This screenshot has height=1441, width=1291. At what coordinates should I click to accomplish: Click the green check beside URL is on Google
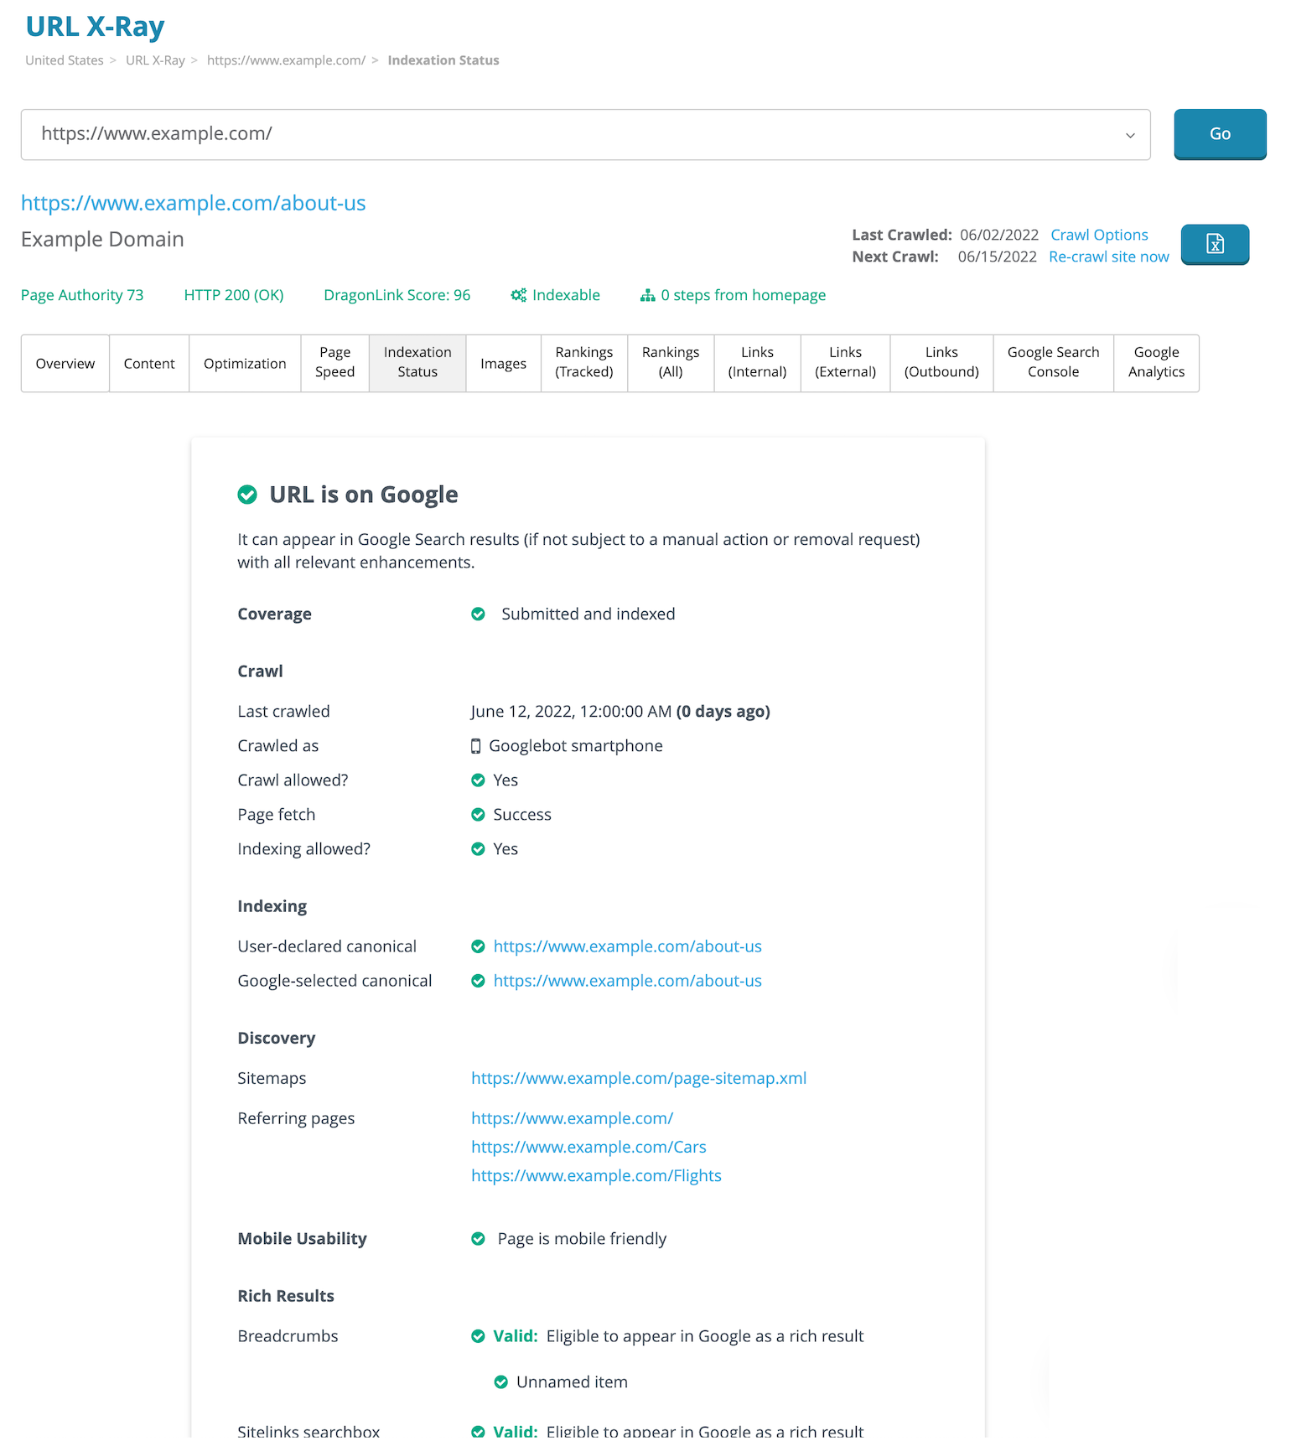pos(247,495)
